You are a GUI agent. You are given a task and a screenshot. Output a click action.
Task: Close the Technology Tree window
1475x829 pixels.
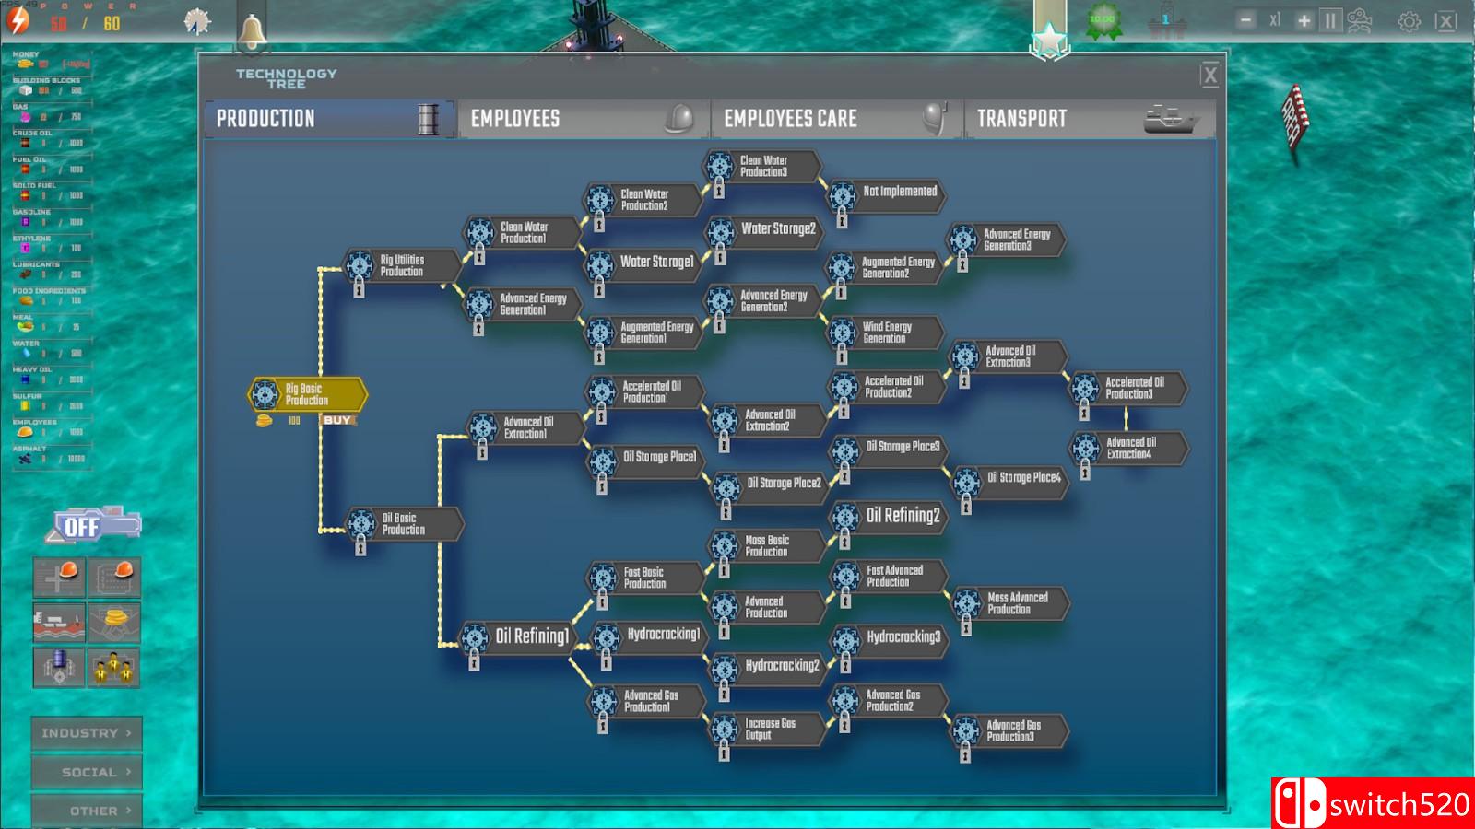[1210, 76]
